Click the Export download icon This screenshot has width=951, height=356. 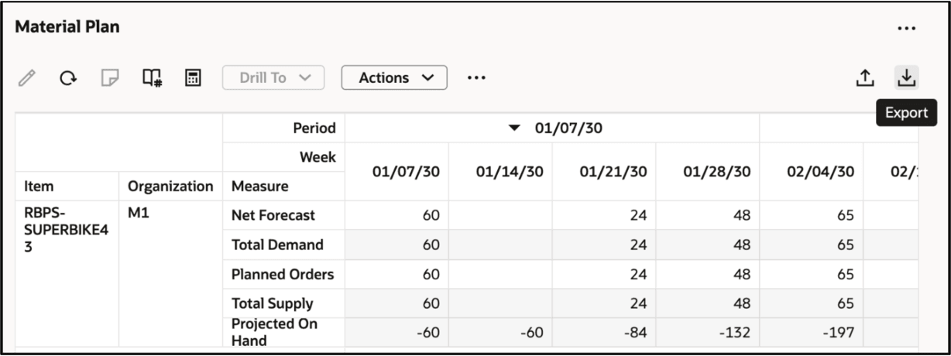click(906, 77)
